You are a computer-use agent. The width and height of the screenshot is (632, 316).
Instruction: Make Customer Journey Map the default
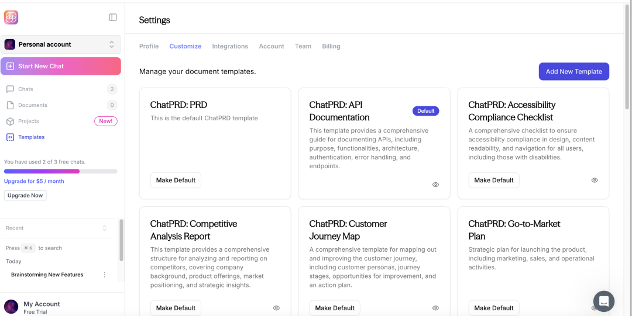pos(335,308)
